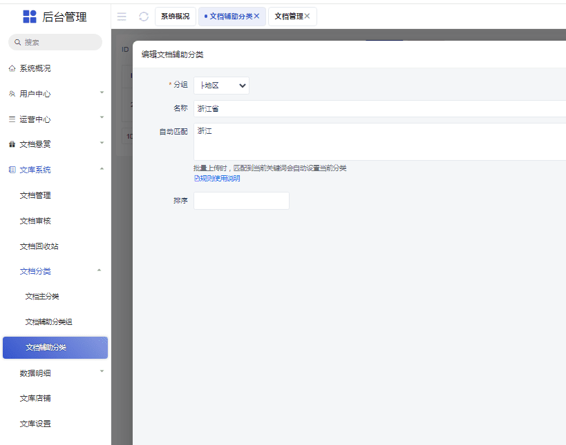
Task: Click the 系统概况 home icon in sidebar
Action: [12, 68]
